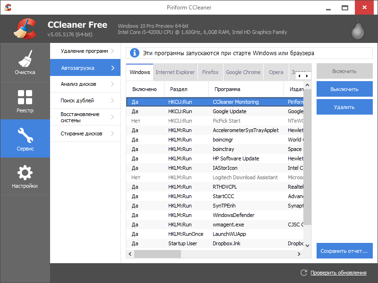The image size is (378, 283).
Task: Open the Реестр (Registry) section
Action: point(25,100)
